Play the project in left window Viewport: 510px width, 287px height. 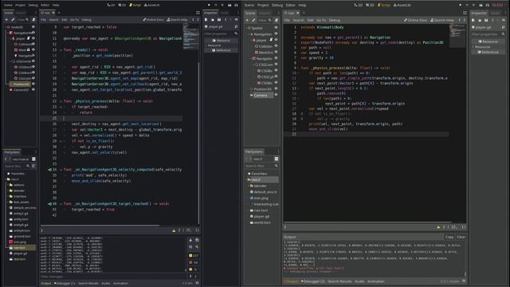click(x=209, y=5)
